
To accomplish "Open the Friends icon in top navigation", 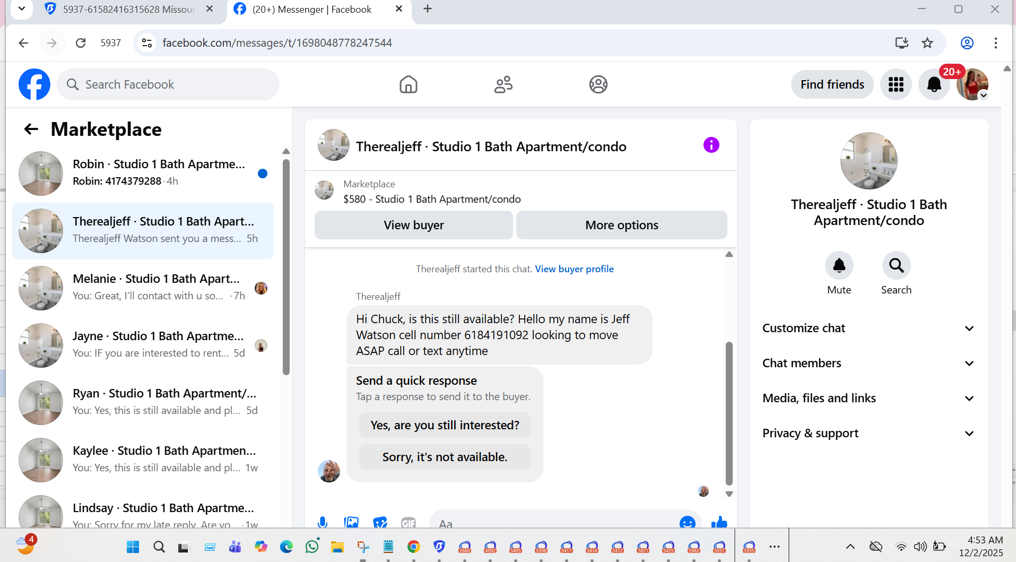I will coord(503,84).
